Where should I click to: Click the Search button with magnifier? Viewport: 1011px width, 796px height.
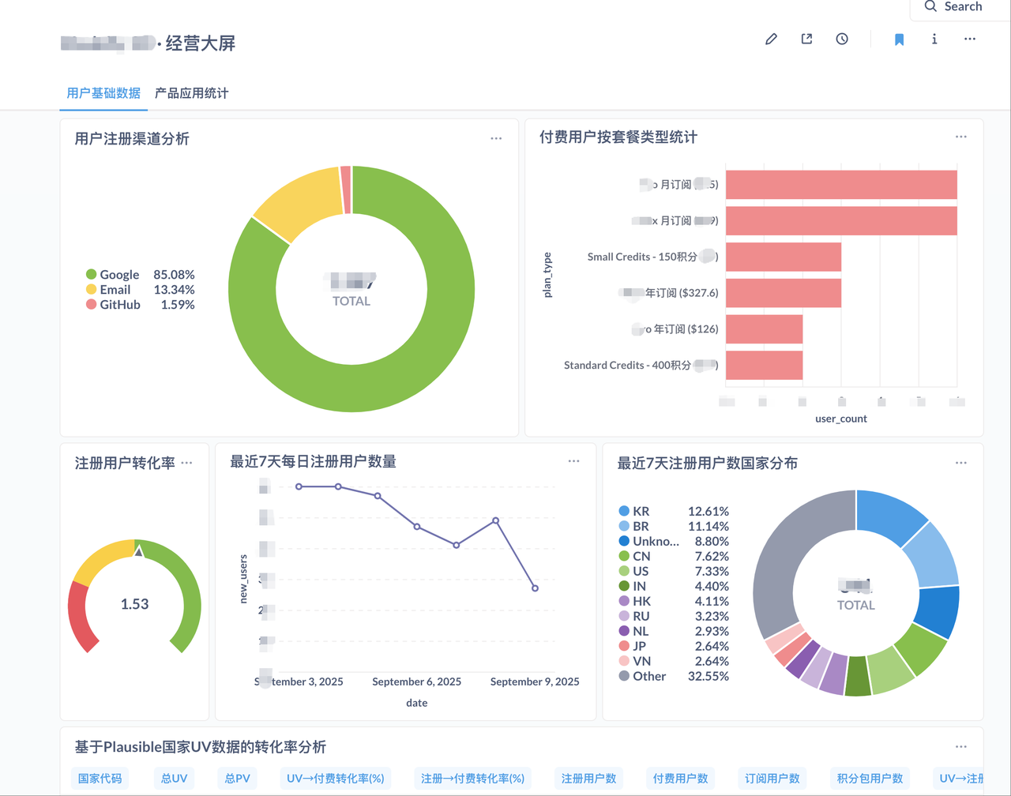[x=954, y=7]
